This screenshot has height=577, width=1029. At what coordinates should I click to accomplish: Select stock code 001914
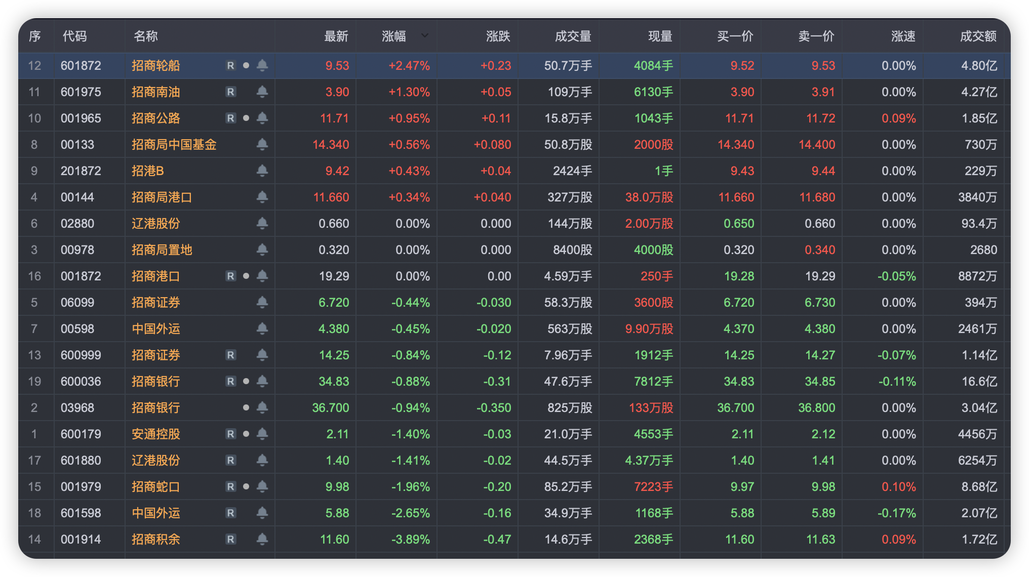(81, 539)
